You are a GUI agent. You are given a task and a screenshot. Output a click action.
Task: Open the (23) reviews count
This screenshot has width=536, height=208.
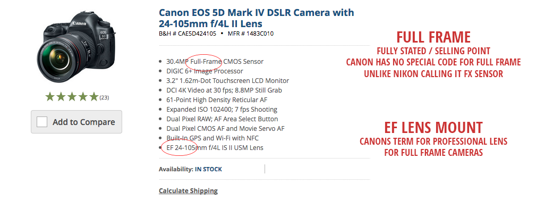pos(104,97)
